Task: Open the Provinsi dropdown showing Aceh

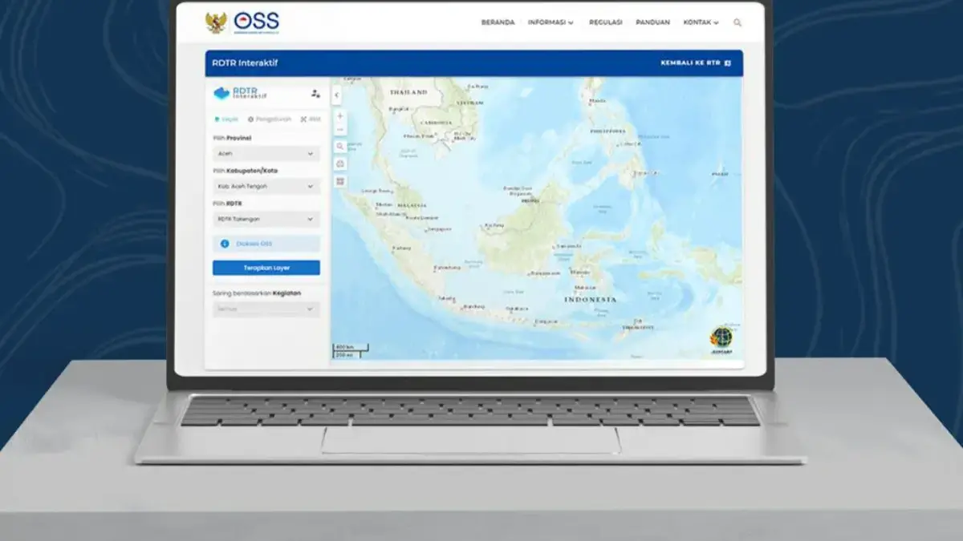Action: [266, 153]
